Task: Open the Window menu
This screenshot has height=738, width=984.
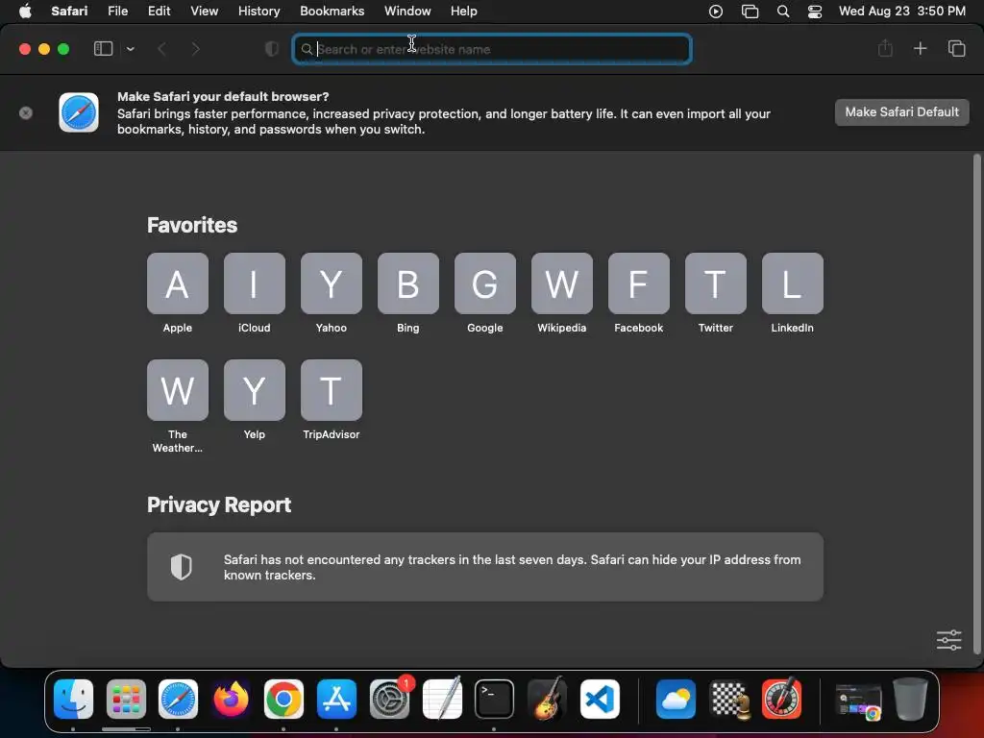Action: click(x=407, y=12)
